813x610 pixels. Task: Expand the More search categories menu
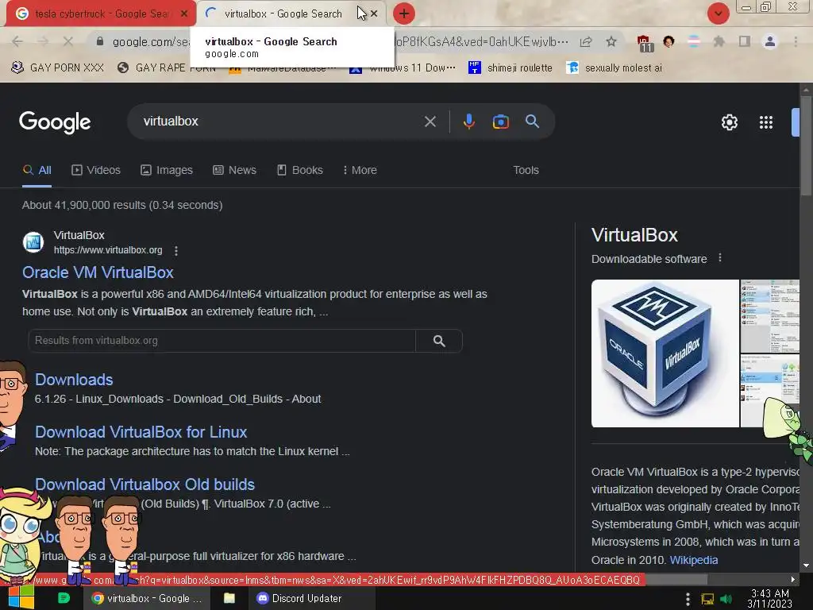(x=360, y=170)
